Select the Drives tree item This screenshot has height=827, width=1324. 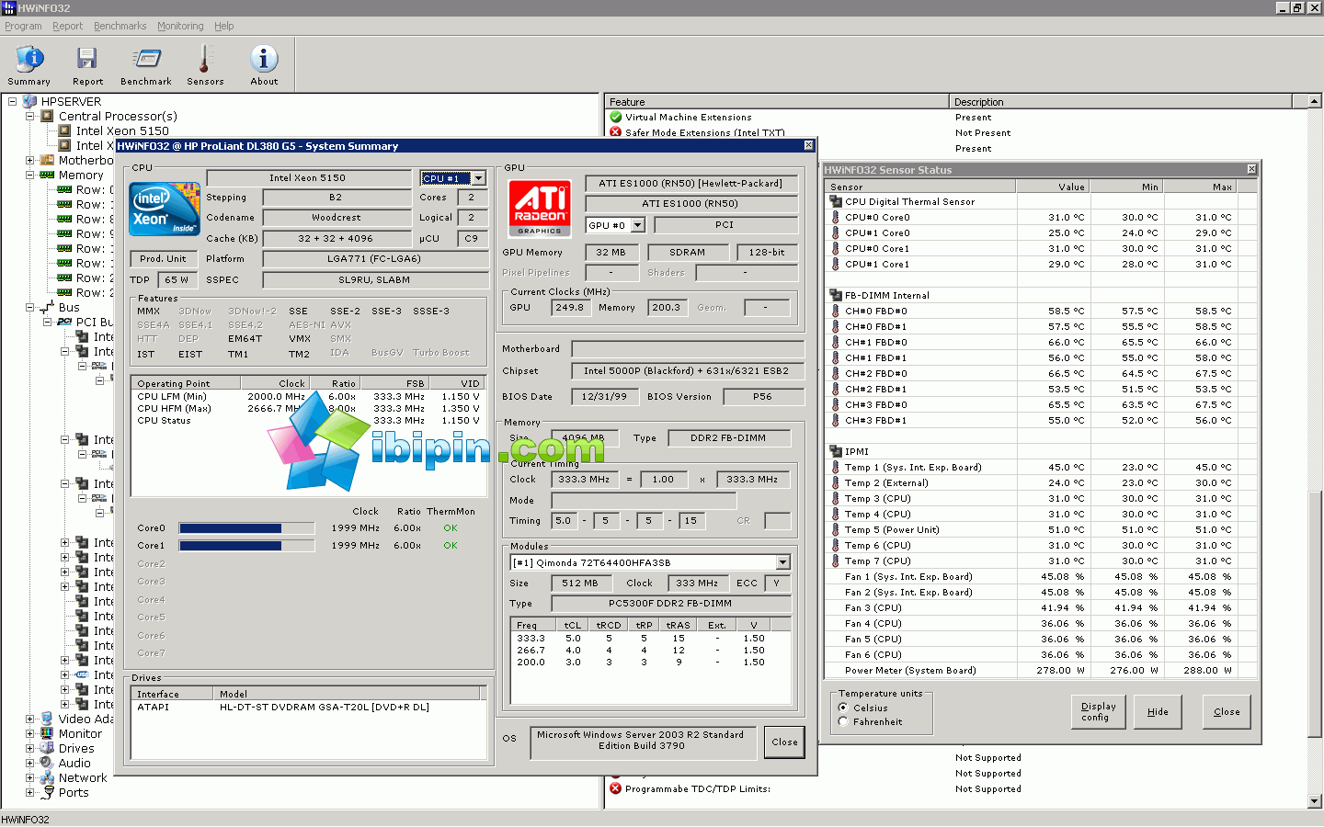click(x=76, y=748)
